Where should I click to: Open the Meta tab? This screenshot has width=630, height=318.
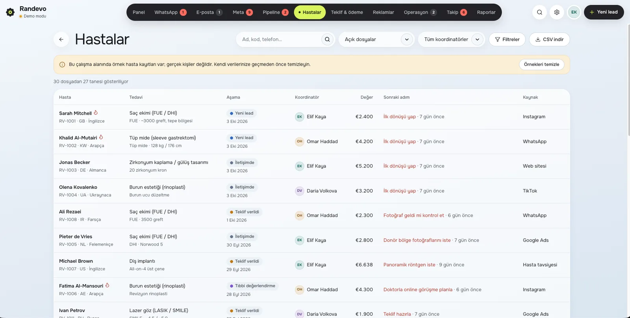point(243,12)
